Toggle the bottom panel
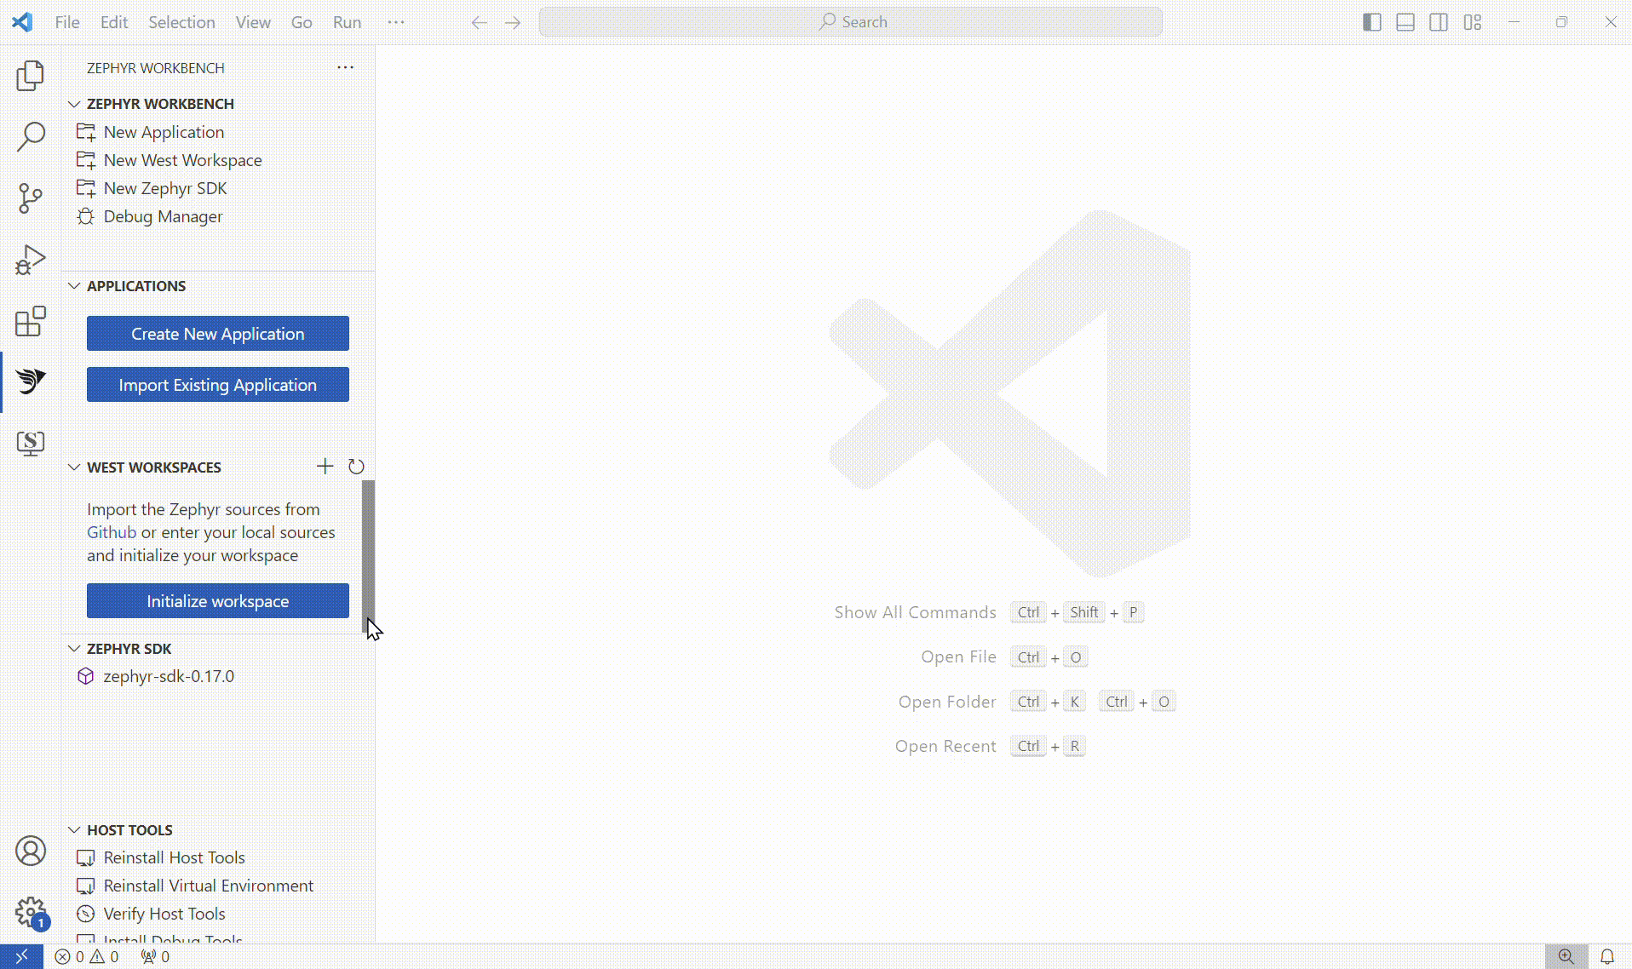Screen dimensions: 1632x969 click(1405, 22)
